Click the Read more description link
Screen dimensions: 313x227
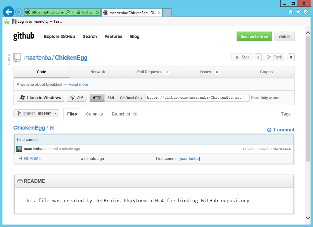pyautogui.click(x=78, y=85)
